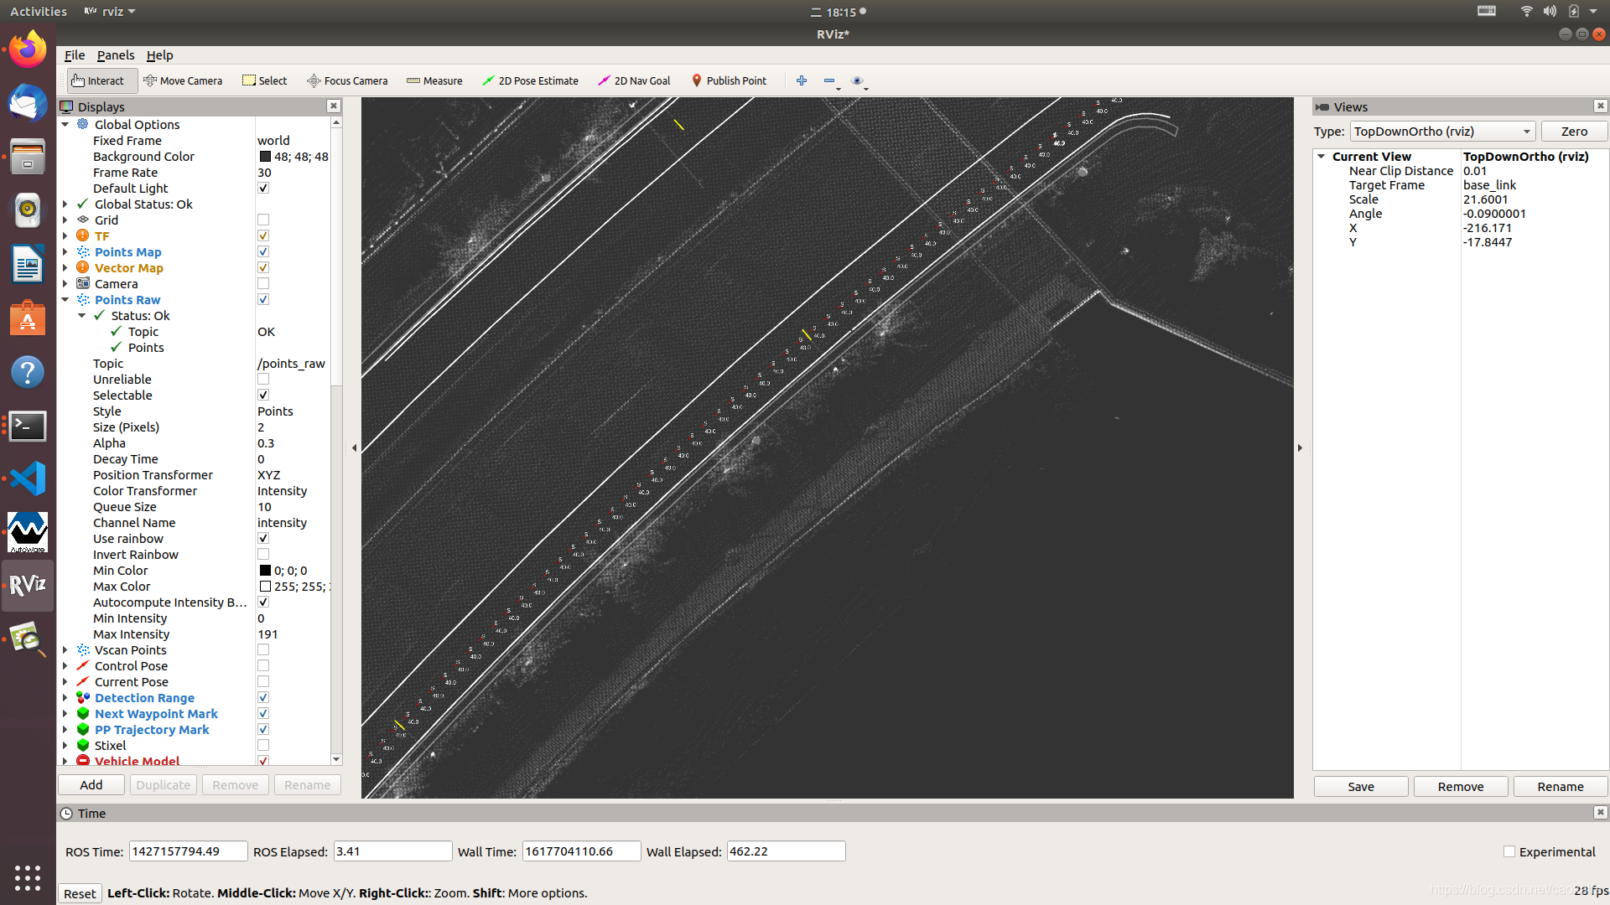
Task: Enable the Grid display checkbox
Action: click(x=263, y=220)
